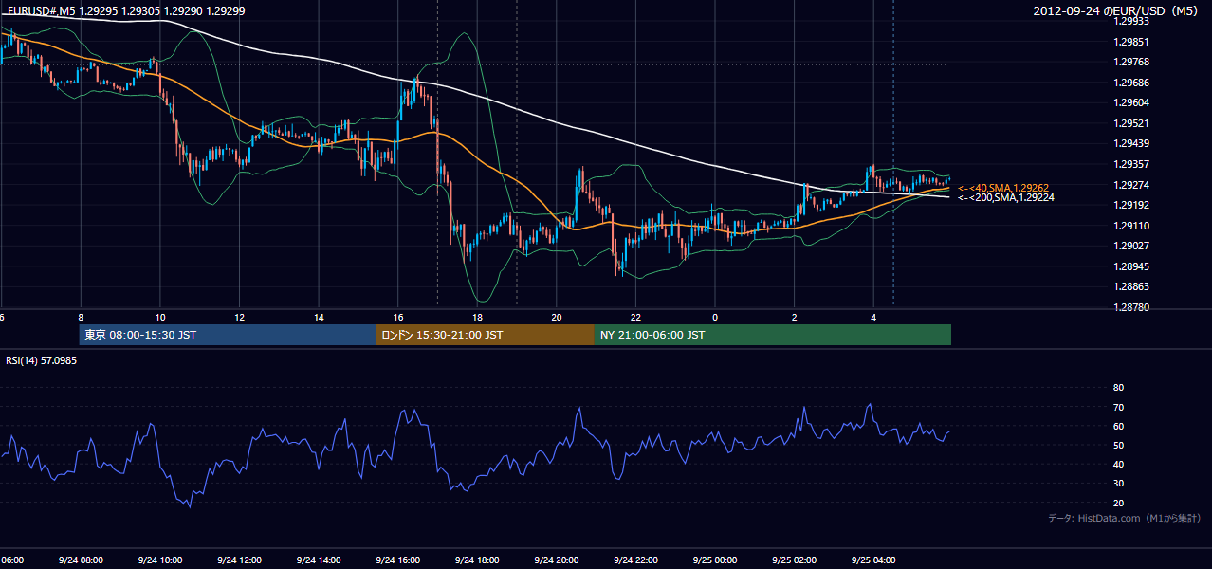Image resolution: width=1212 pixels, height=569 pixels.
Task: Click RSI axis level 70
Action: 1118,407
